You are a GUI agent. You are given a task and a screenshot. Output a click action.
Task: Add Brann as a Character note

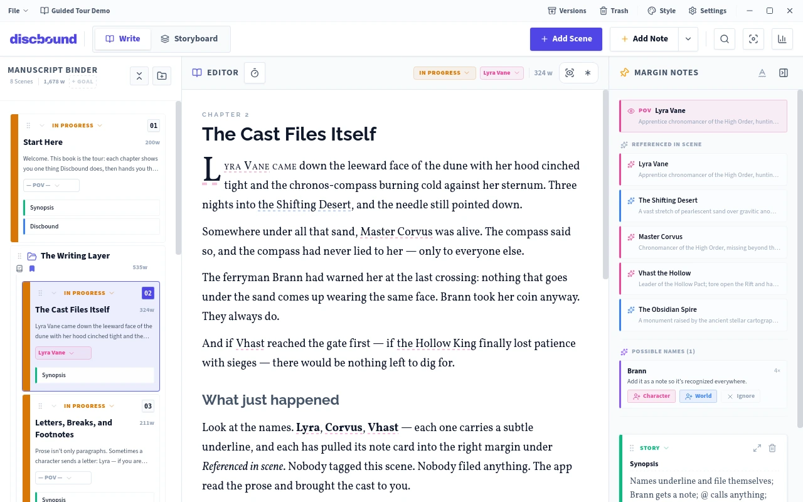tap(651, 396)
